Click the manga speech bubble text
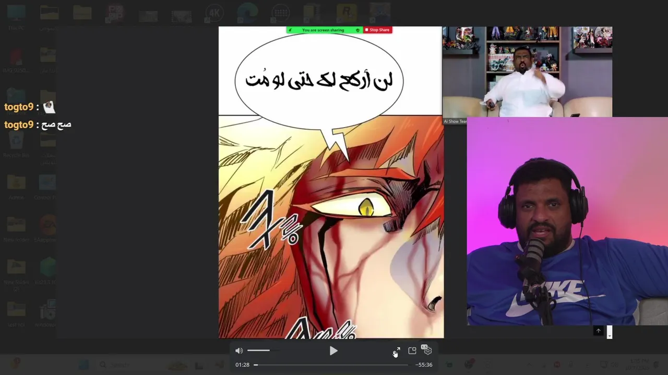Screen dimensions: 668x375 pyautogui.click(x=319, y=81)
